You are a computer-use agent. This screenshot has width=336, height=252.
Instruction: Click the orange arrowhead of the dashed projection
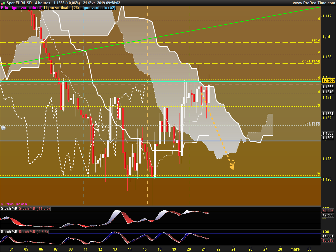point(232,167)
